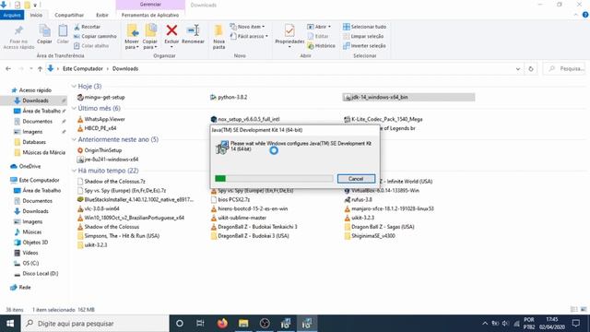Image resolution: width=590 pixels, height=332 pixels.
Task: Select the OriginThinSetup file
Action: [100, 150]
